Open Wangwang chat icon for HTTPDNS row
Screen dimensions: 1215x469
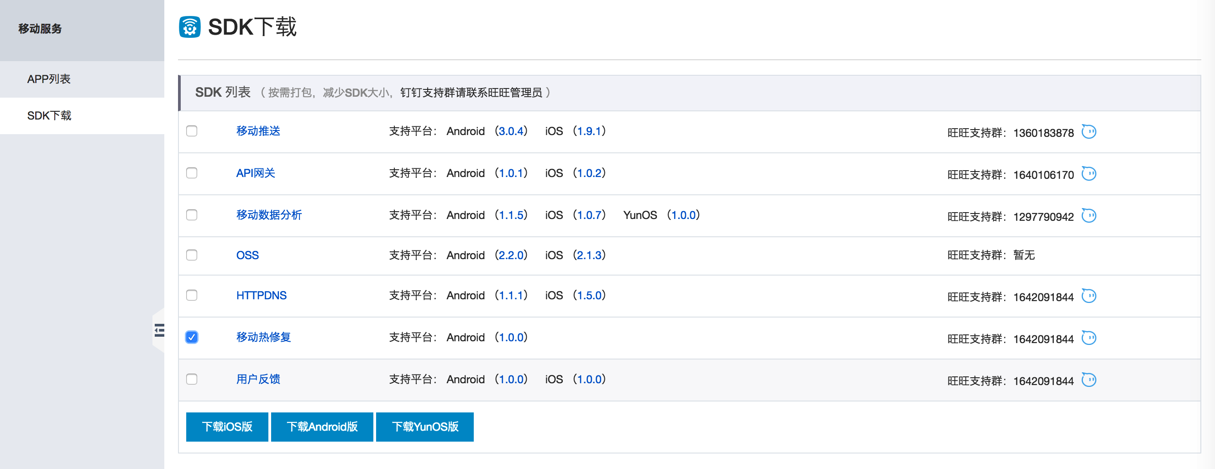(x=1089, y=296)
